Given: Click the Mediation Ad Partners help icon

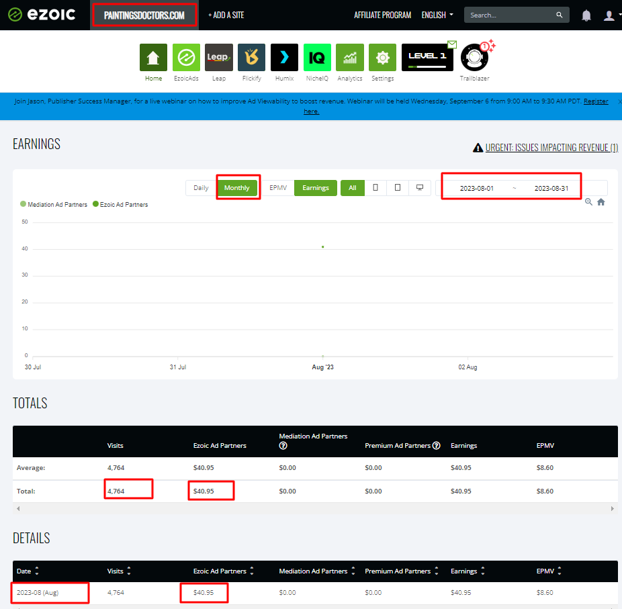Looking at the screenshot, I should point(283,446).
